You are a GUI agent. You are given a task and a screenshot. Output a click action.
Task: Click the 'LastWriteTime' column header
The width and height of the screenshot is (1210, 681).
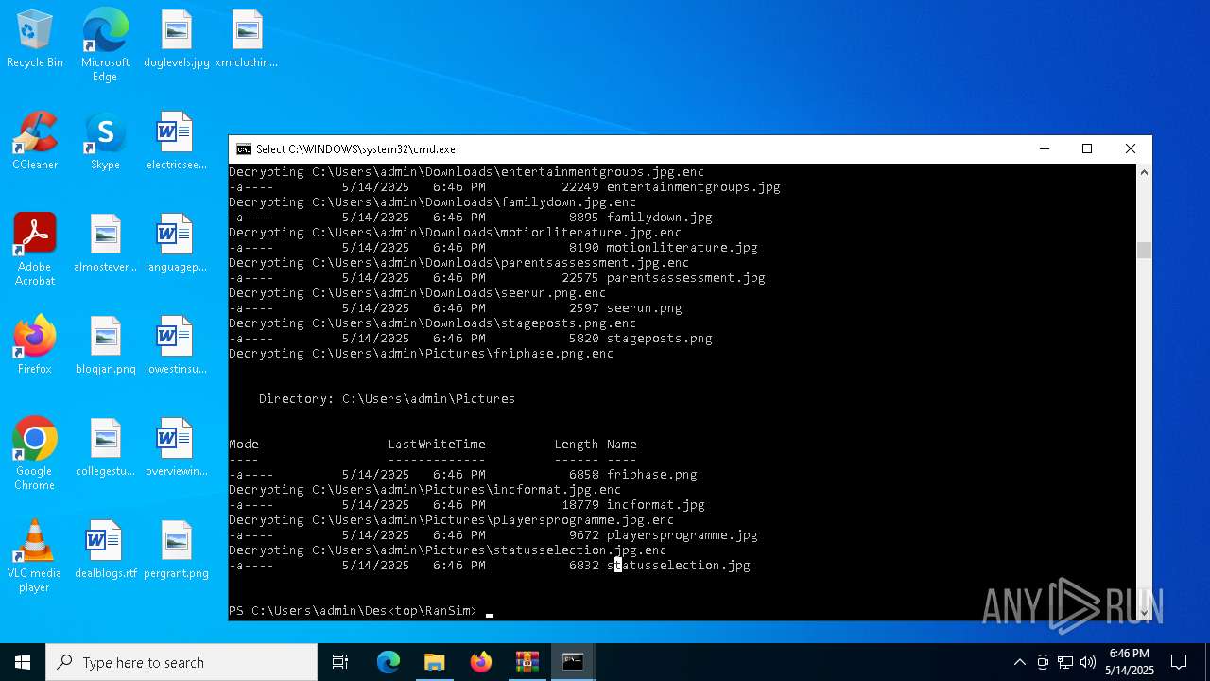tap(437, 445)
